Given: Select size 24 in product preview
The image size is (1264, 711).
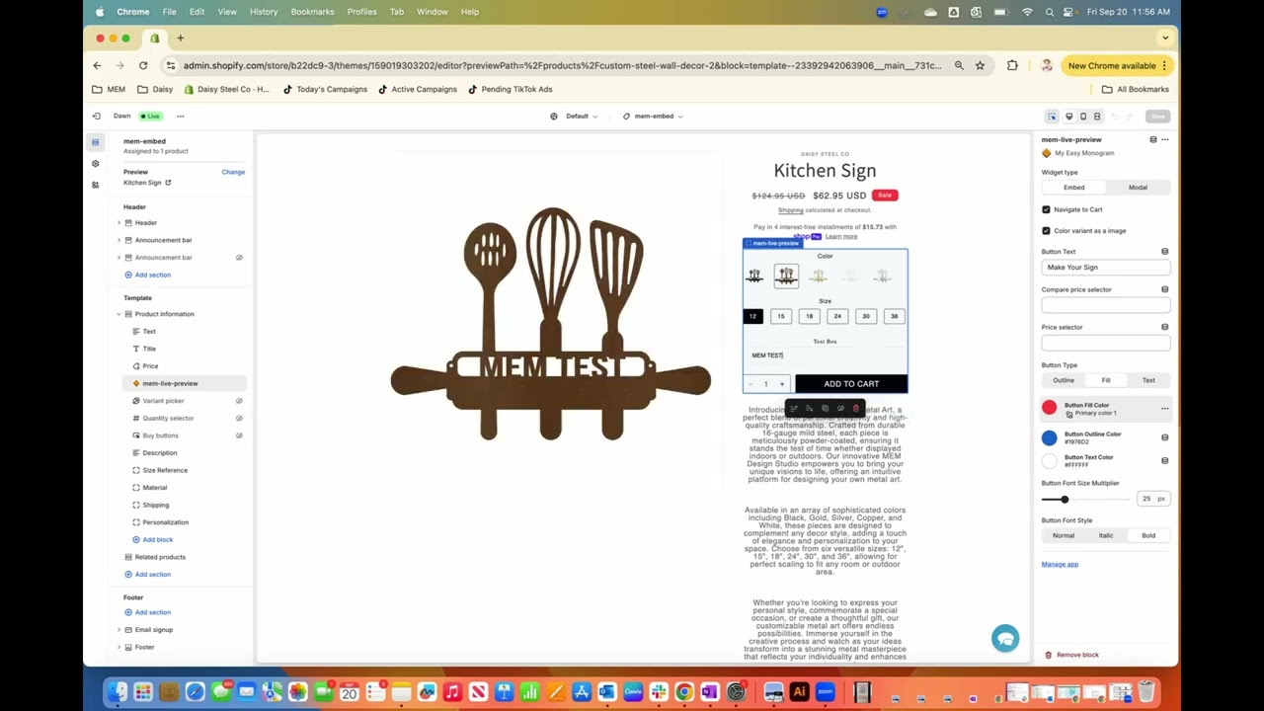Looking at the screenshot, I should [837, 316].
